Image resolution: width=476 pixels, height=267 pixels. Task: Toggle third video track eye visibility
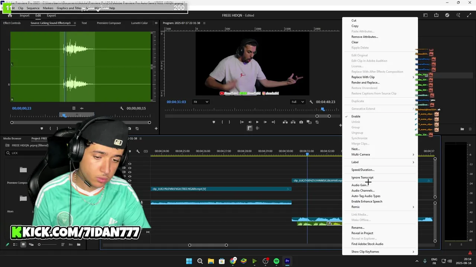pos(129,172)
